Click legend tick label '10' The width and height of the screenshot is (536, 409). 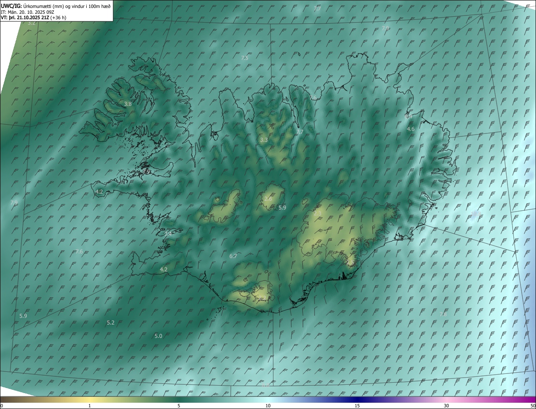tap(268, 406)
